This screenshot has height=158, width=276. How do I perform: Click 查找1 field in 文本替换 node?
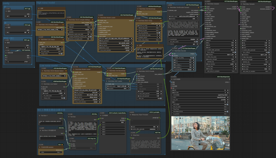(x=113, y=122)
